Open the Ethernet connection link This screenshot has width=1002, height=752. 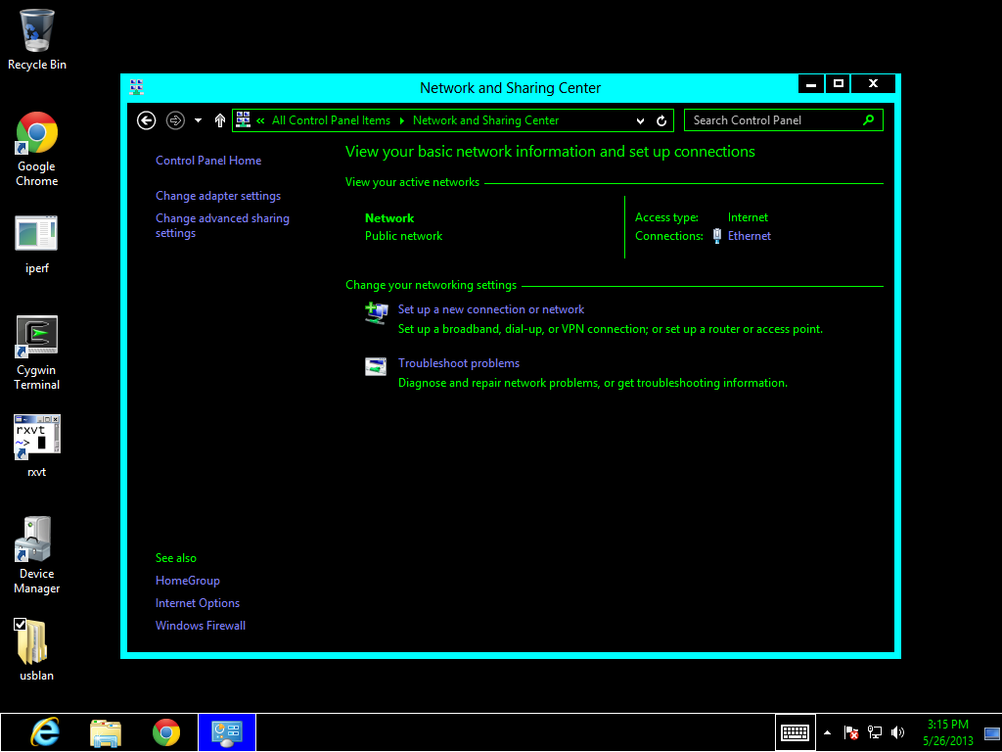click(749, 236)
